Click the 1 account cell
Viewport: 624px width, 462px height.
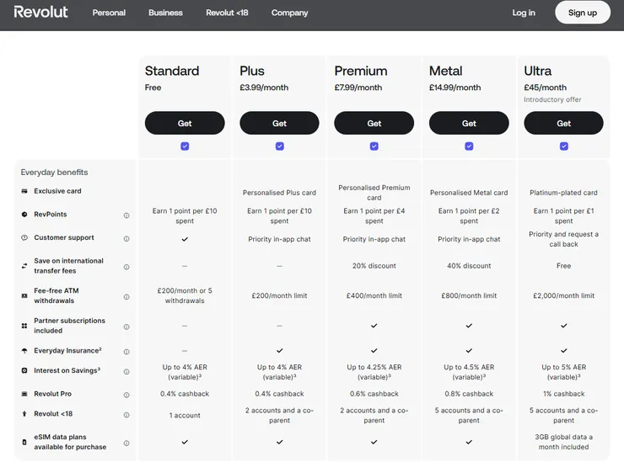(185, 415)
